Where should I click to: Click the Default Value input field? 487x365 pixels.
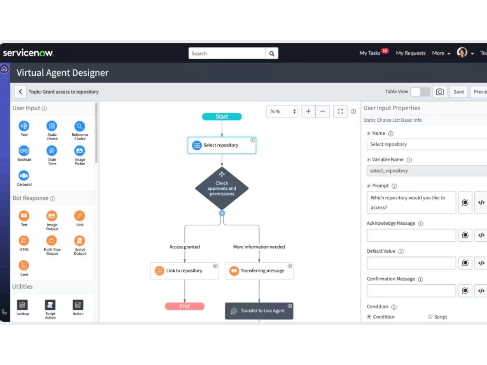point(412,263)
